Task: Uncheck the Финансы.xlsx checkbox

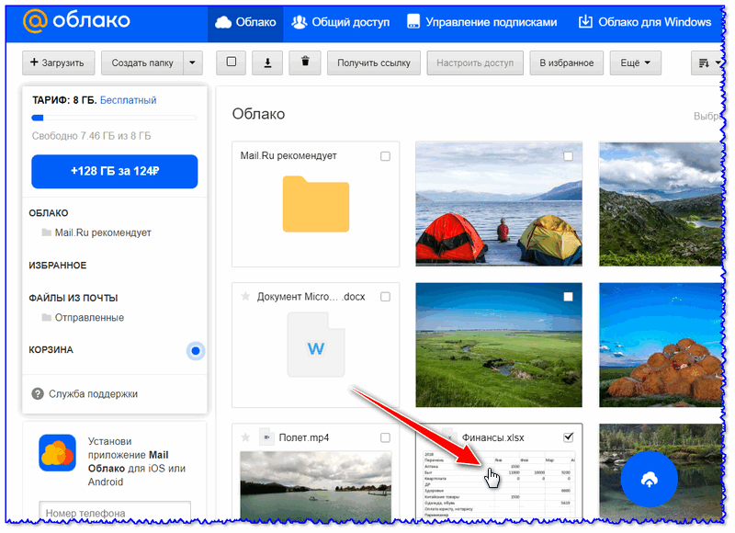Action: (568, 437)
